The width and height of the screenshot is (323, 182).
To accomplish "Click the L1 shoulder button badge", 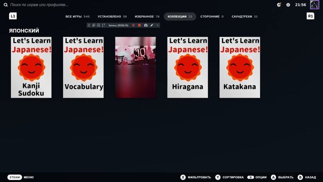I will point(13,16).
